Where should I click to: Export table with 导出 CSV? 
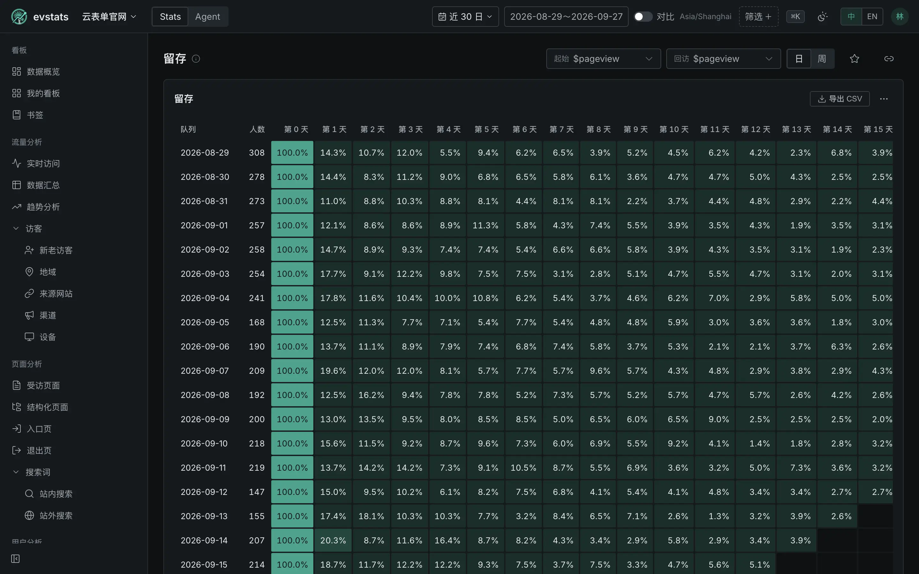840,99
